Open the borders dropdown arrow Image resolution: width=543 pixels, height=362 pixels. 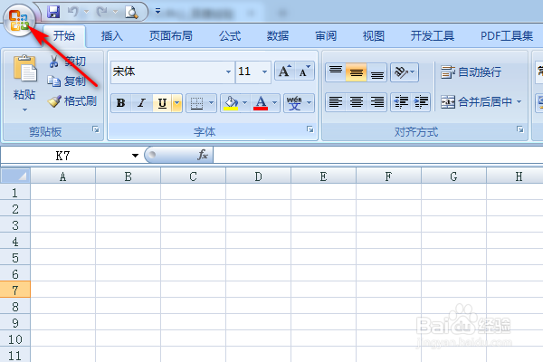point(211,103)
